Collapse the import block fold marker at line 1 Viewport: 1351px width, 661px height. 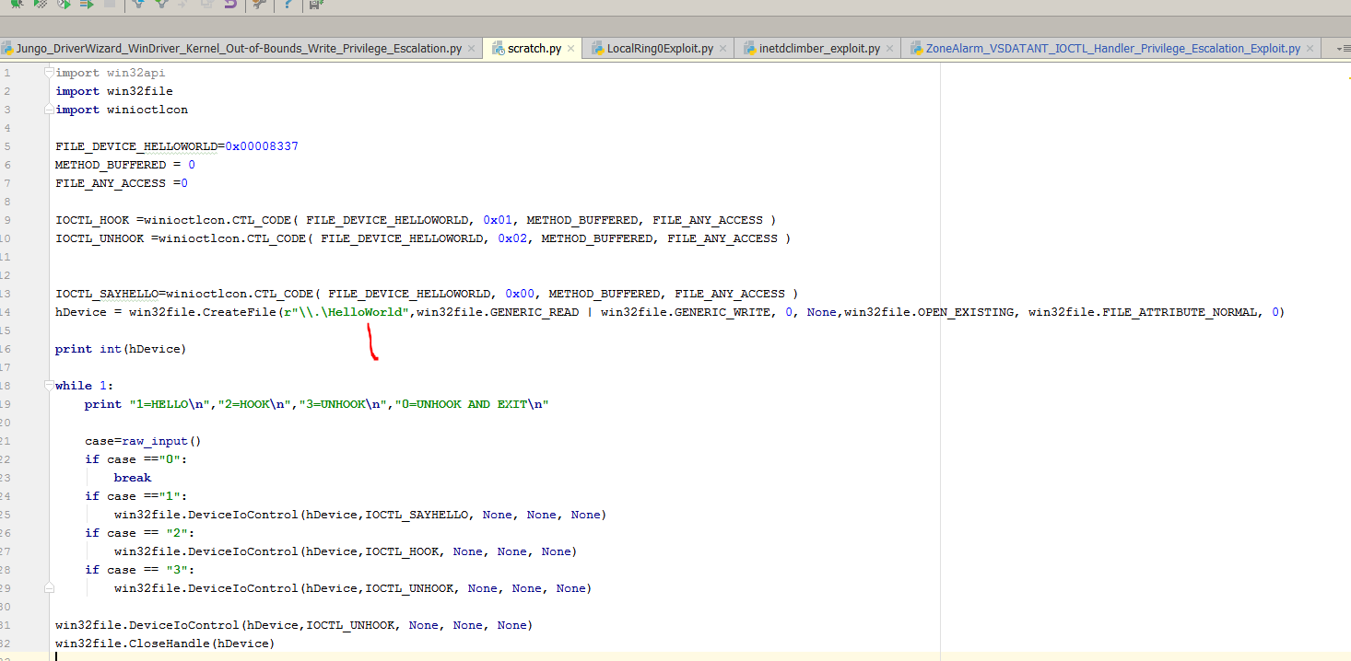[50, 73]
